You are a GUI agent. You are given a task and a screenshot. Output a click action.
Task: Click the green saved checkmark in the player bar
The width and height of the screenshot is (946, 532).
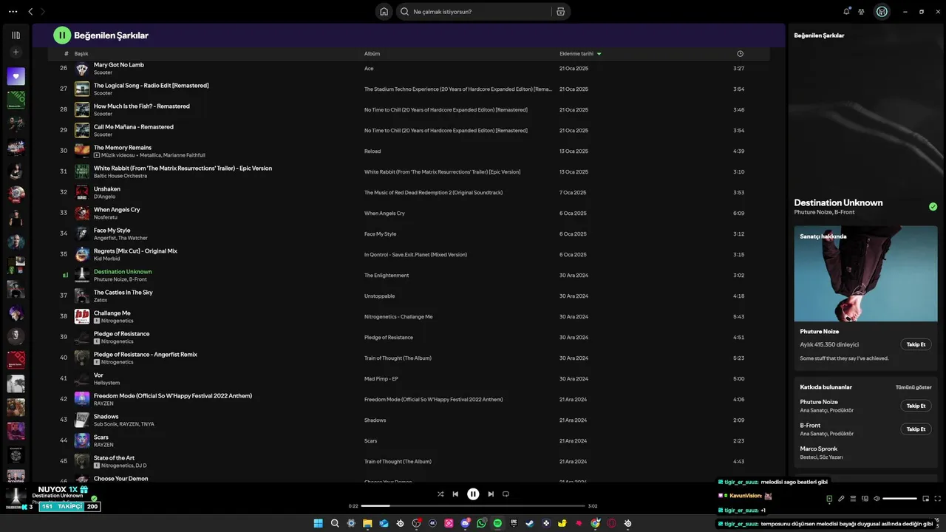coord(94,499)
